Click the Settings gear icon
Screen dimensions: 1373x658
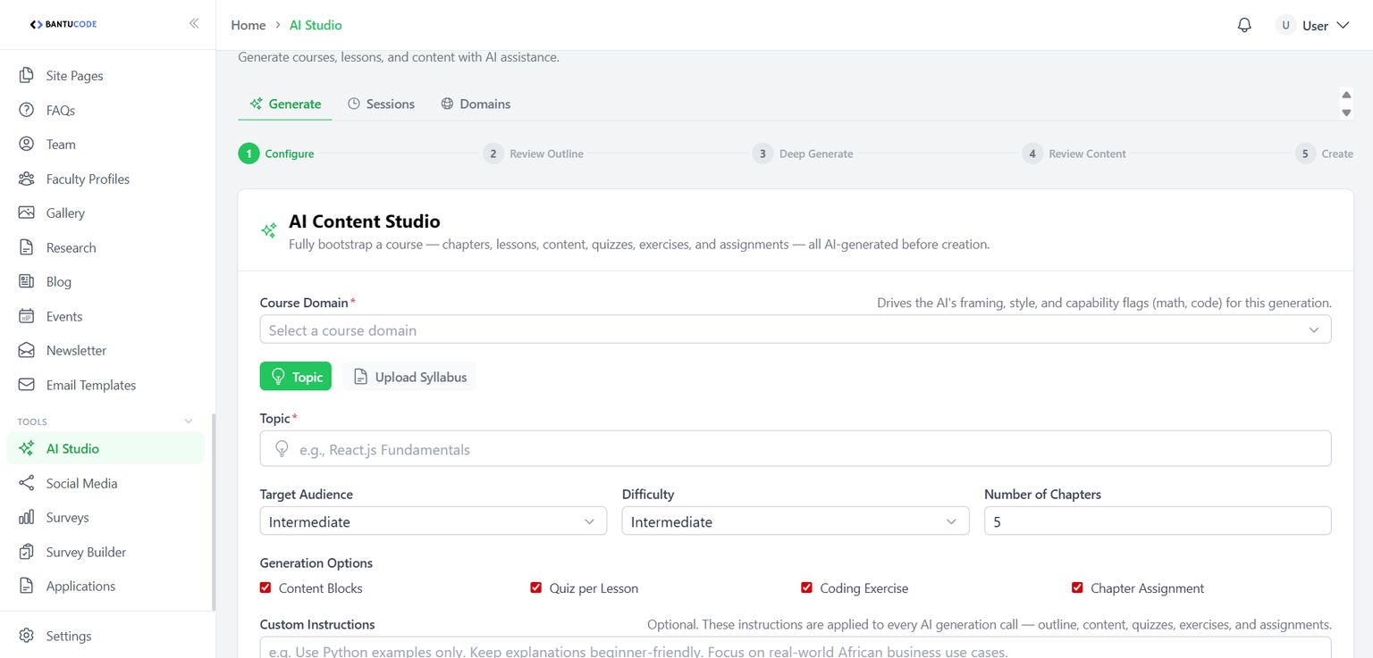(27, 636)
